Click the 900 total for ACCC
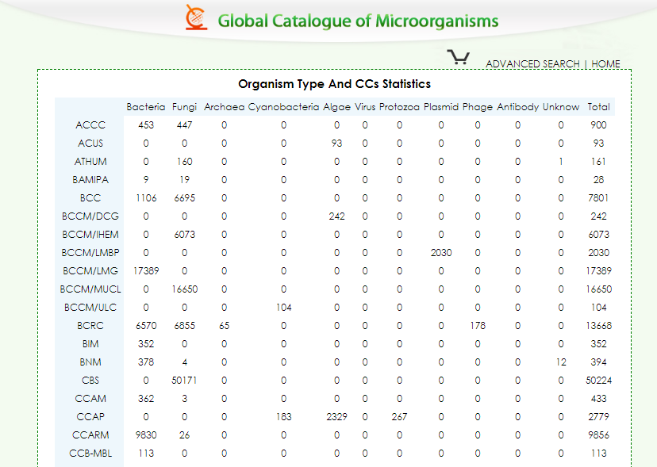This screenshot has width=657, height=467. (599, 125)
